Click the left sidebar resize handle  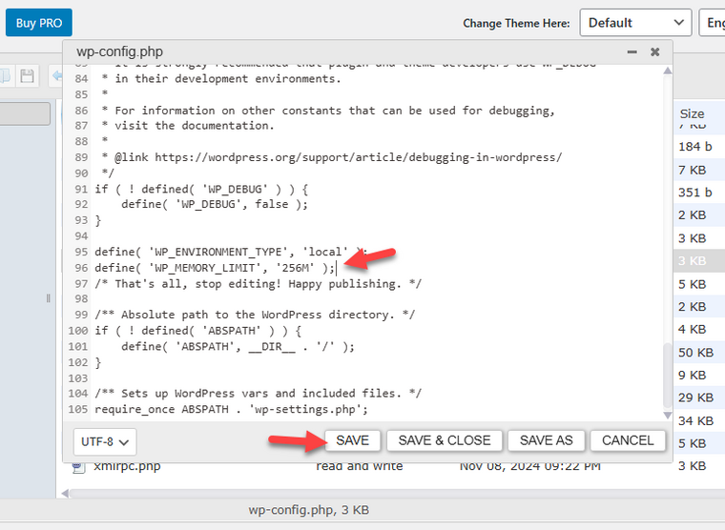[48, 298]
